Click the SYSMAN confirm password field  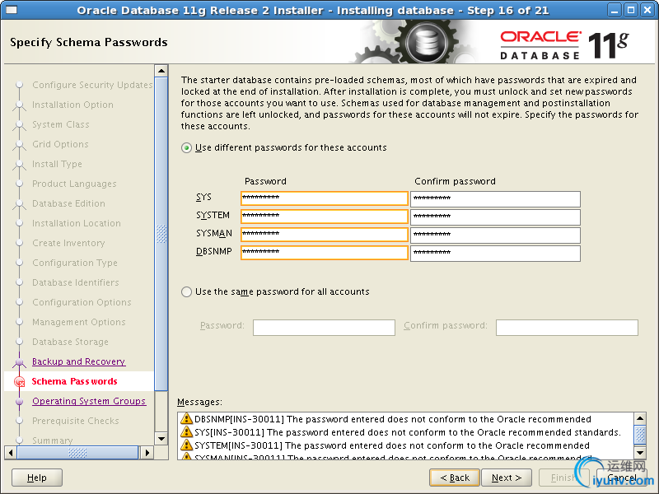click(495, 235)
